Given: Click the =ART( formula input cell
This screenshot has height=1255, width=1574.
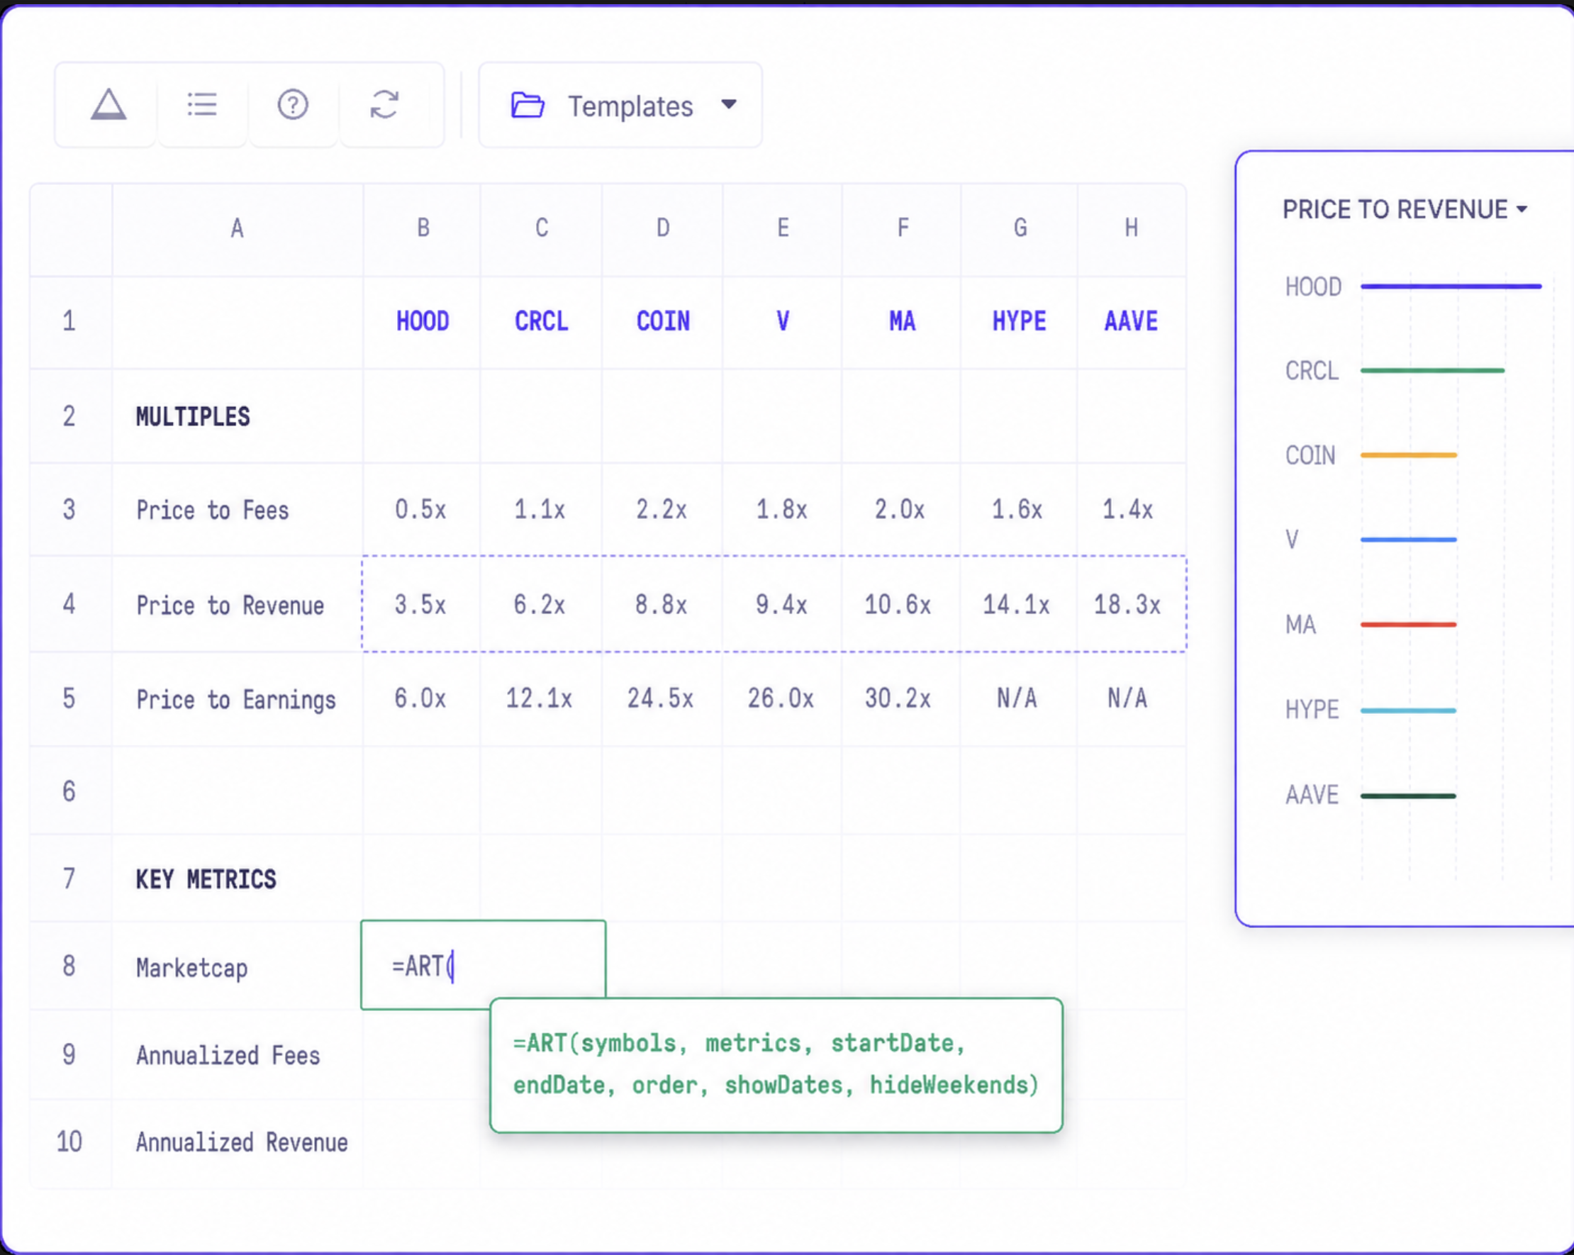Looking at the screenshot, I should [x=484, y=965].
